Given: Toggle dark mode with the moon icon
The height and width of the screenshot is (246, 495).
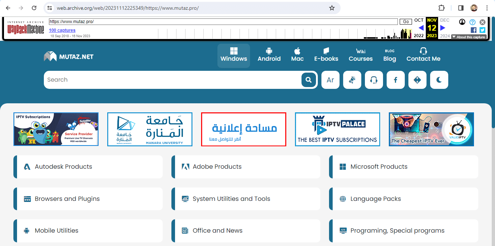Looking at the screenshot, I should pyautogui.click(x=439, y=80).
